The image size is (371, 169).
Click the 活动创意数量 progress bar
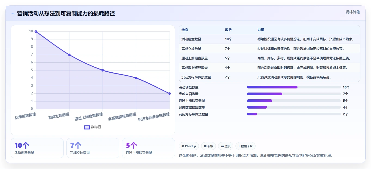pyautogui.click(x=294, y=87)
